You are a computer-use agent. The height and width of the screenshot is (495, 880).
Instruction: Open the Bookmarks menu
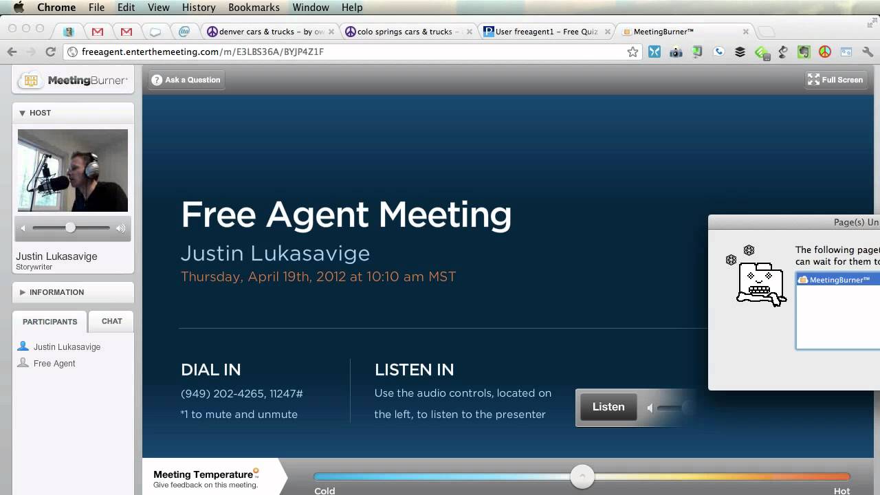click(x=254, y=8)
